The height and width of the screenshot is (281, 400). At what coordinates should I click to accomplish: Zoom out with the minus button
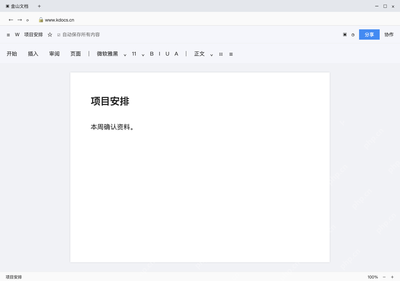(x=384, y=277)
